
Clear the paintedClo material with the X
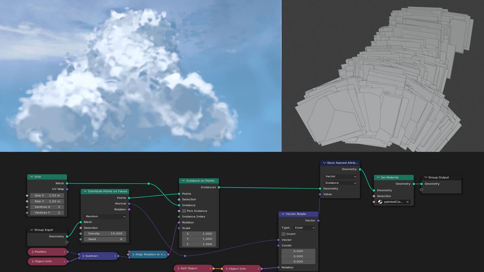point(407,202)
